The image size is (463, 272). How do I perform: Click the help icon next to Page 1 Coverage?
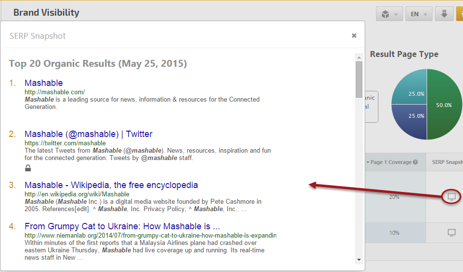pos(415,162)
